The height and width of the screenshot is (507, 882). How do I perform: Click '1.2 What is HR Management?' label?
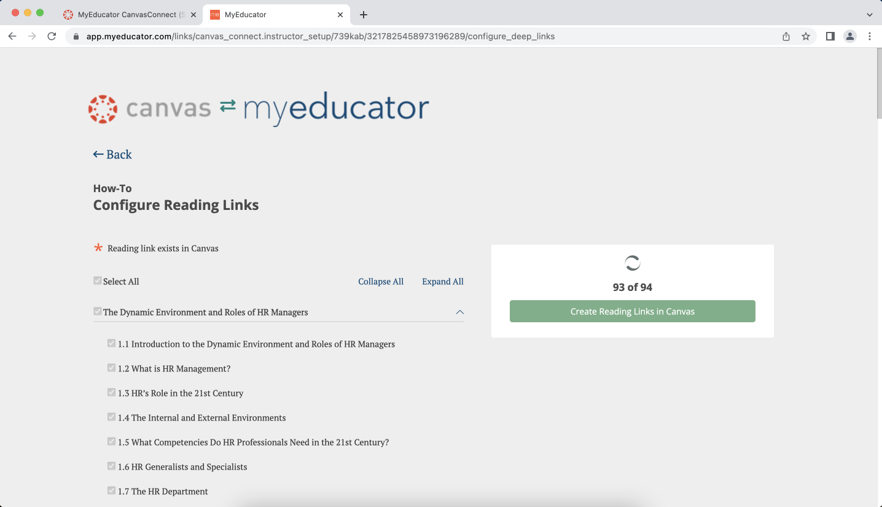[x=174, y=369]
